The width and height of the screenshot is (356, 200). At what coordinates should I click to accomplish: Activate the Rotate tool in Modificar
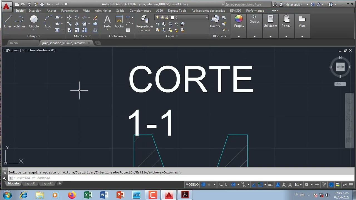pyautogui.click(x=77, y=17)
